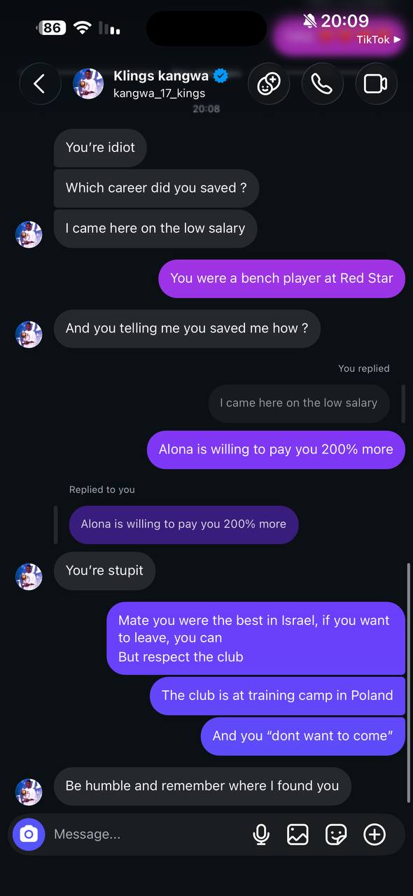Open the Klings kangwa profile name

click(x=162, y=76)
